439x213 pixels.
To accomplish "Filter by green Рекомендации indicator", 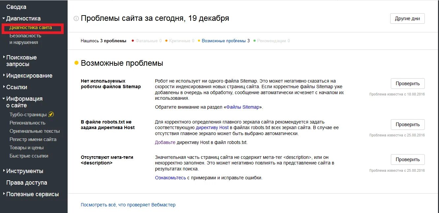I will (271, 41).
